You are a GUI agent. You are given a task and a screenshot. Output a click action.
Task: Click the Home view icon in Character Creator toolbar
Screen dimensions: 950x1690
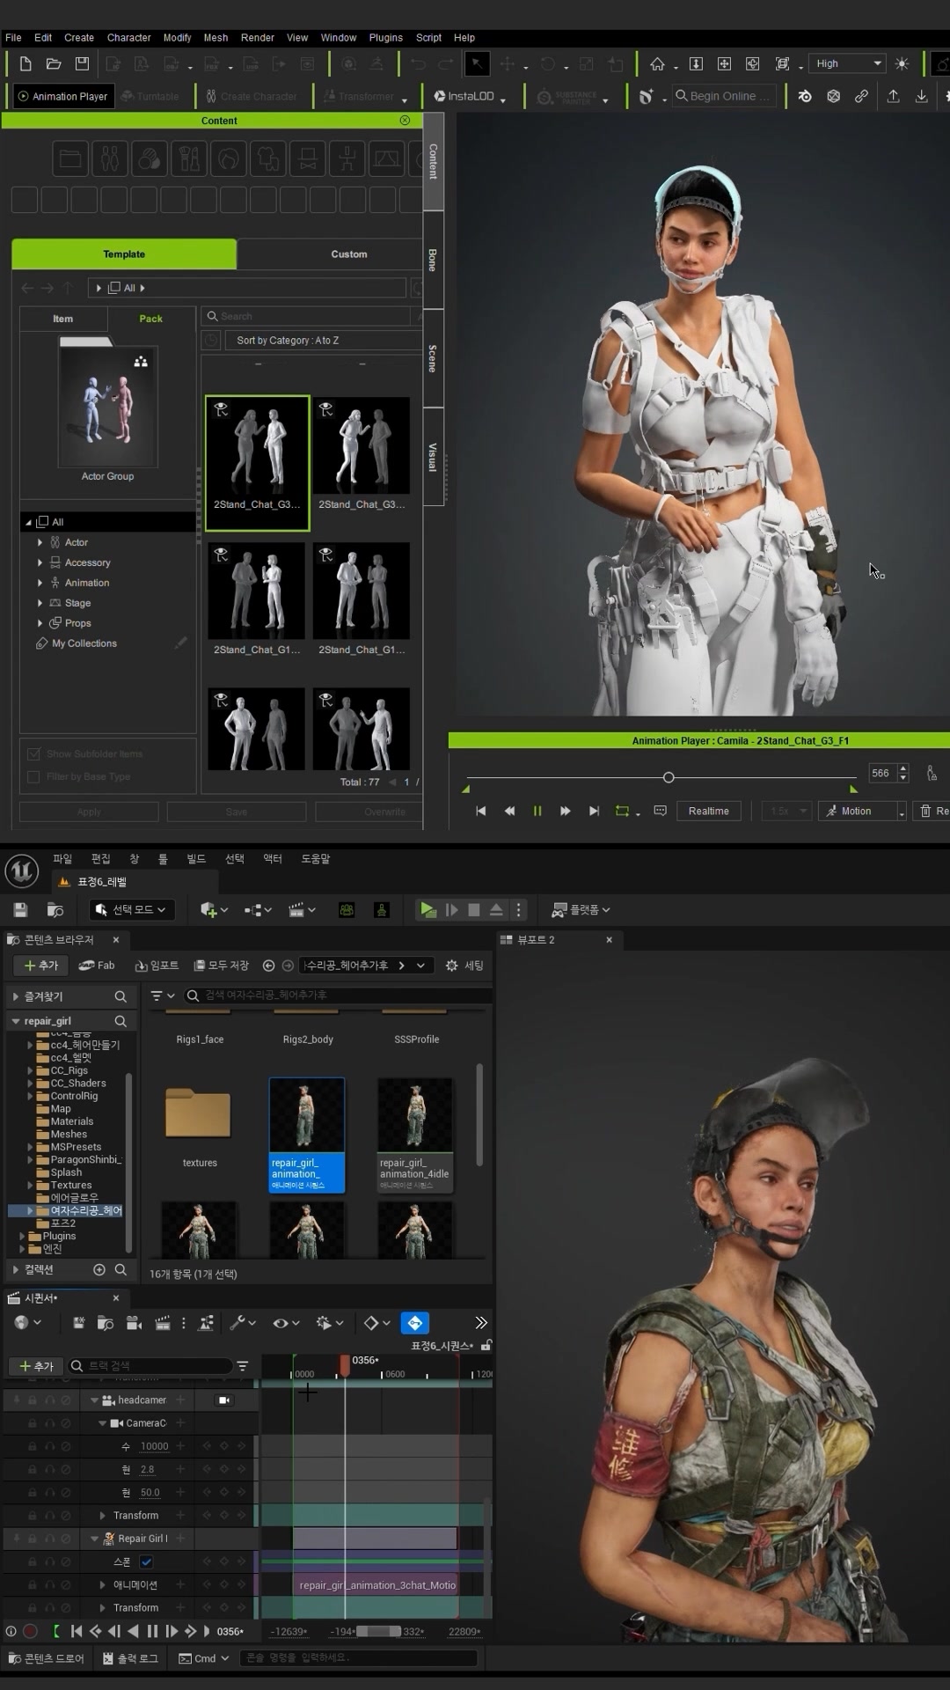[657, 63]
